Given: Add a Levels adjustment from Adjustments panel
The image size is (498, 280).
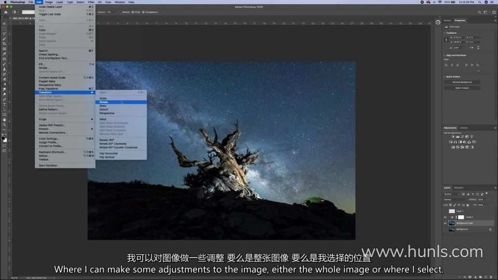Looking at the screenshot, I should [458, 137].
